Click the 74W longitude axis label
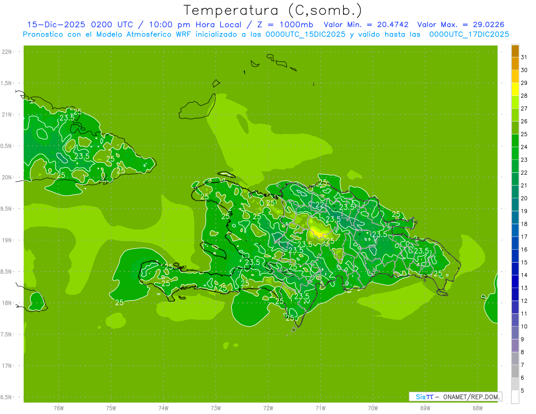This screenshot has height=414, width=536. coord(163,408)
